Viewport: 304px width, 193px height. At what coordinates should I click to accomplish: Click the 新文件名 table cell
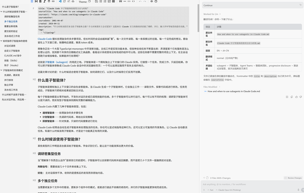[x=209, y=43]
